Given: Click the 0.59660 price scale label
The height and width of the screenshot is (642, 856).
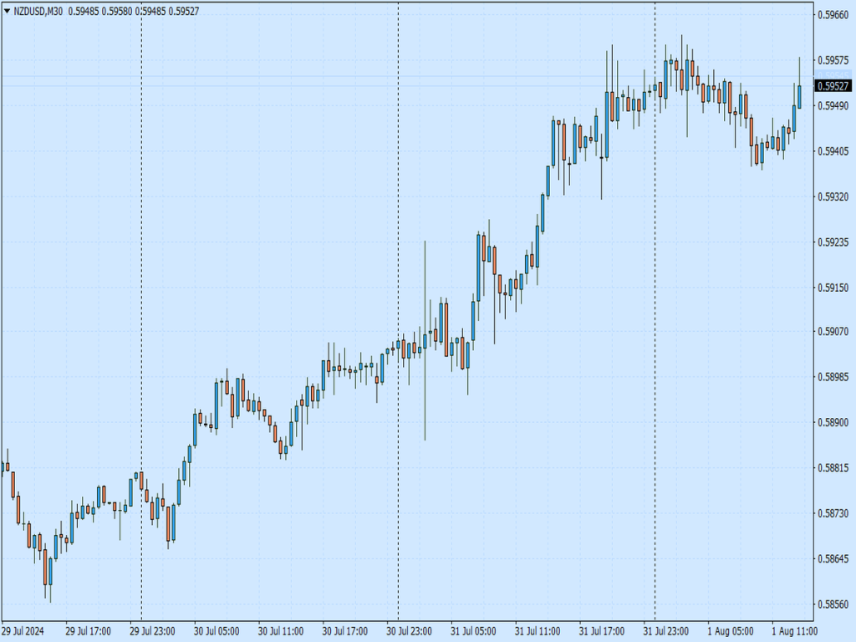Looking at the screenshot, I should [x=833, y=15].
